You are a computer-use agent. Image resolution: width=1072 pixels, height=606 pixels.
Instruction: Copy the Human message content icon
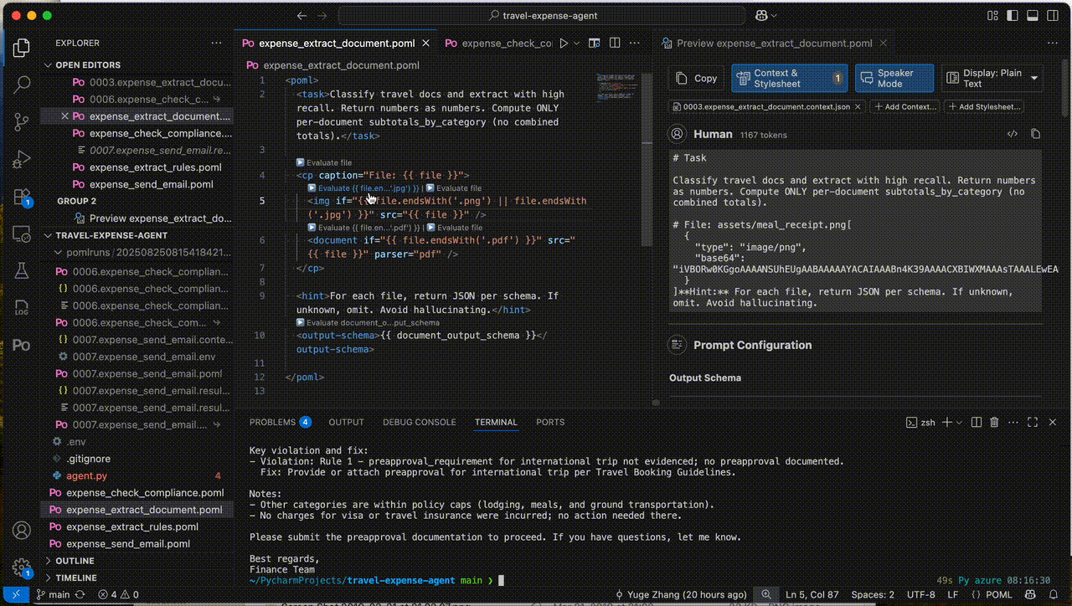(1035, 134)
